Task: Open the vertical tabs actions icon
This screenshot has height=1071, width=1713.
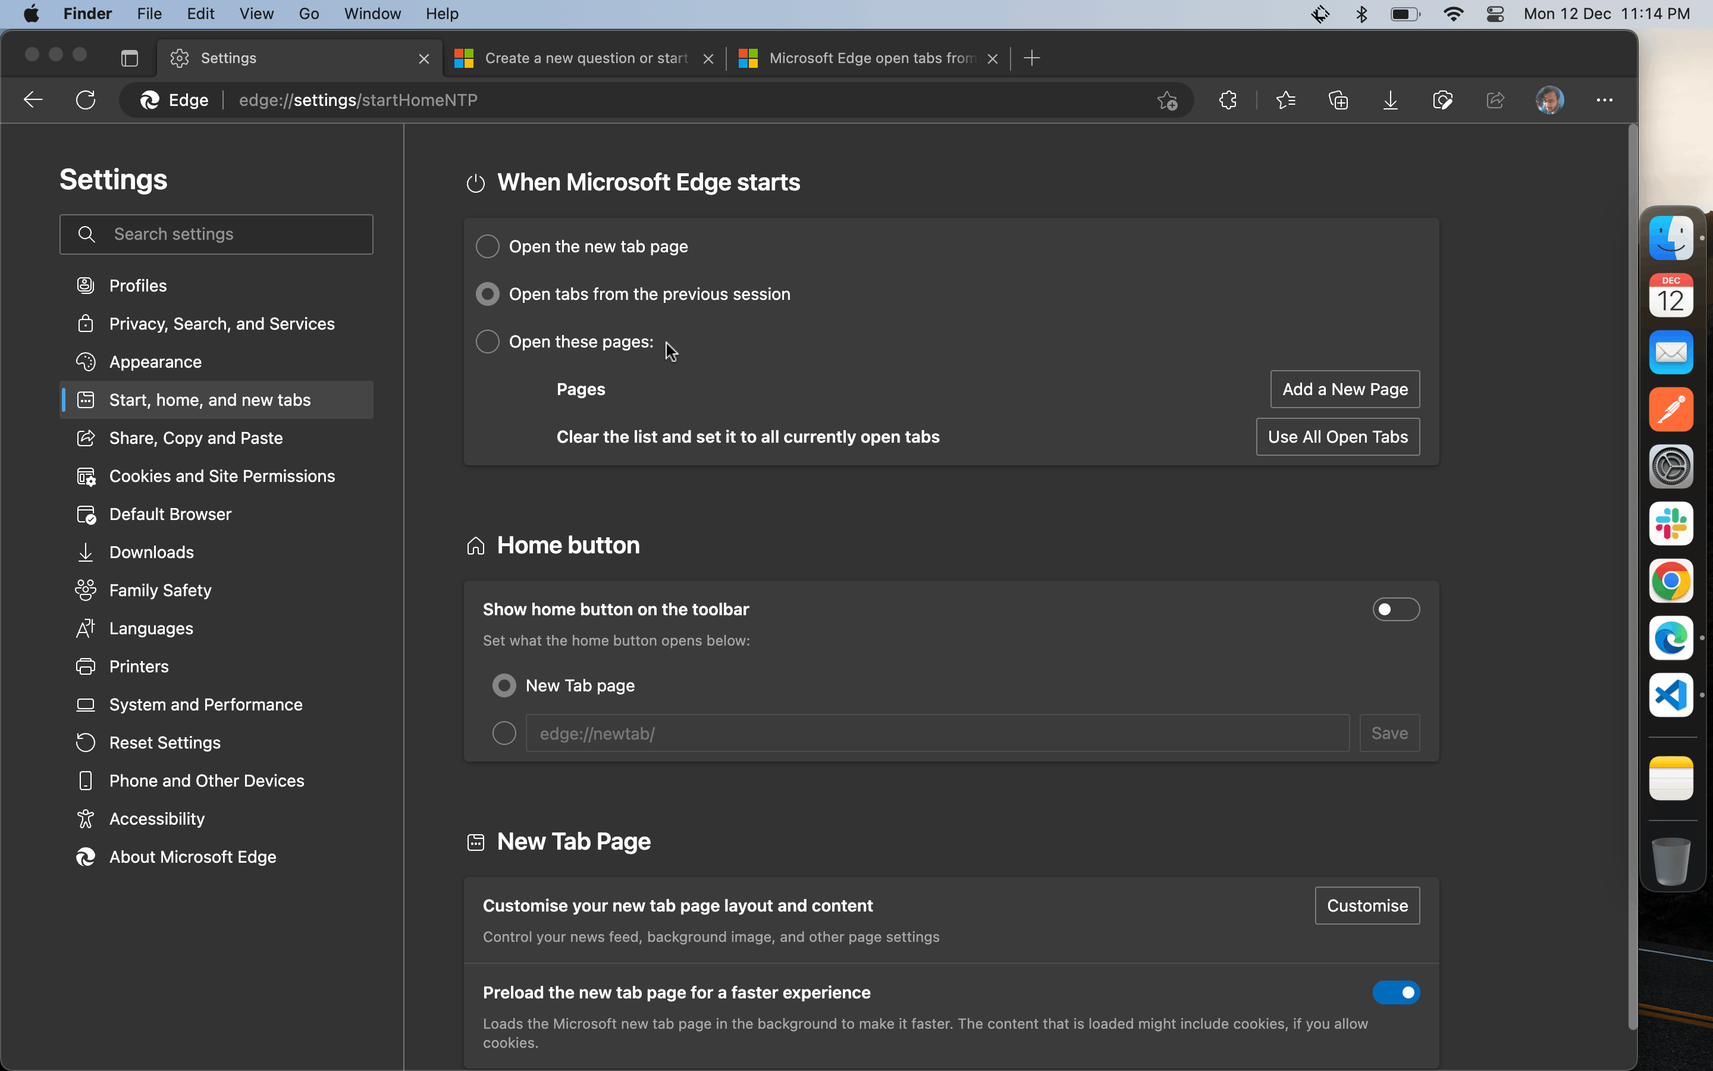Action: click(130, 58)
